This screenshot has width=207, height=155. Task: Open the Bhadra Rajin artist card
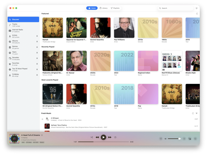(193, 61)
